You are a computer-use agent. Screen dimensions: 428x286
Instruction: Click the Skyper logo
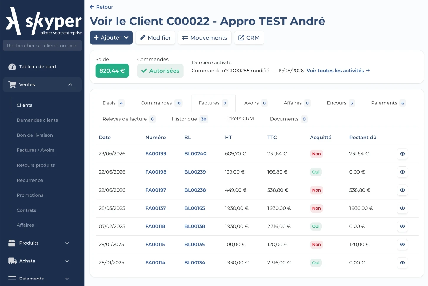[44, 21]
